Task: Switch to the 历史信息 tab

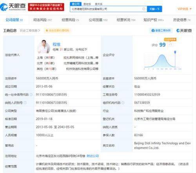Action: coord(182,20)
